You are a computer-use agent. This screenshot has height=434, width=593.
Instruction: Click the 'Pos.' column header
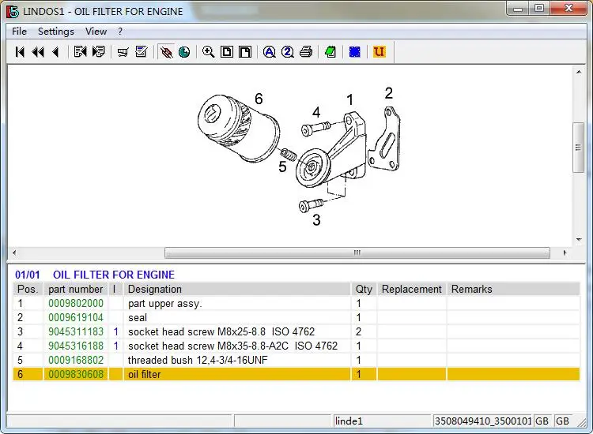[x=28, y=289]
